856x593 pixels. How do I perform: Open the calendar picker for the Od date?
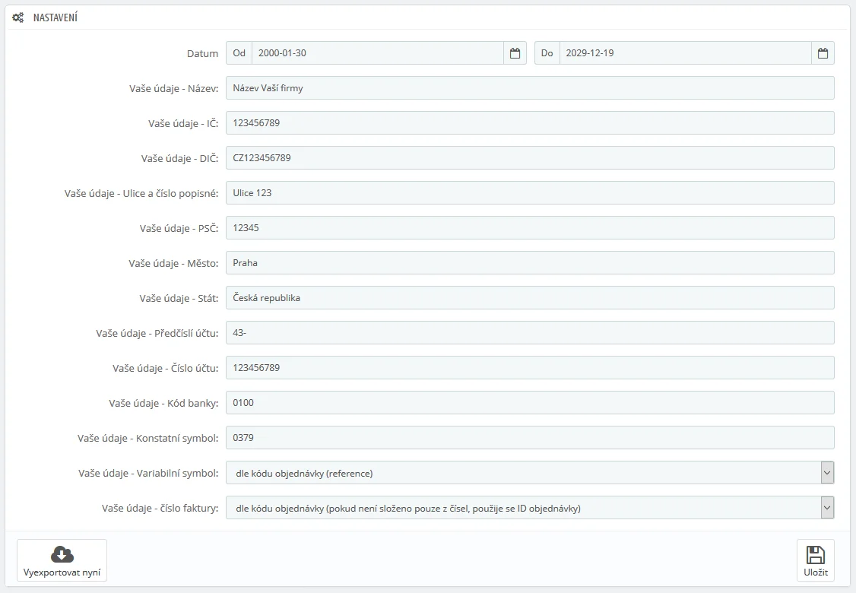click(515, 53)
